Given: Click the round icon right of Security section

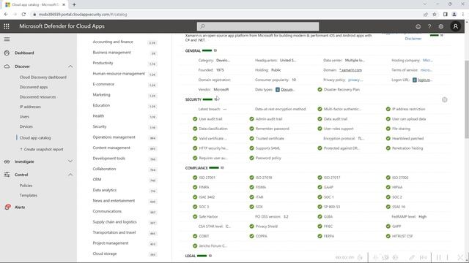Looking at the screenshot, I should (x=445, y=99).
